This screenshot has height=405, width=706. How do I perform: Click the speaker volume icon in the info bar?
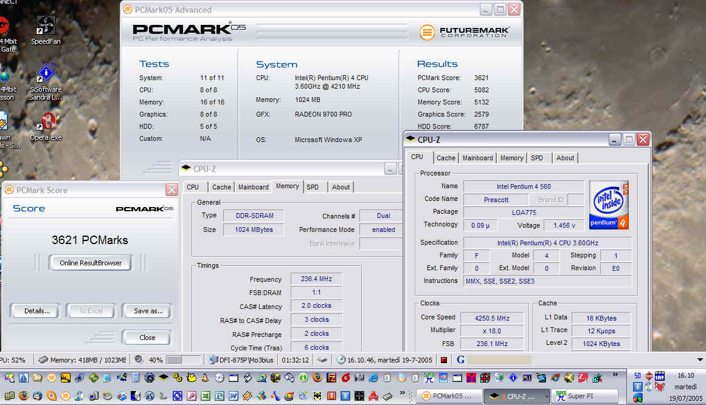point(139,359)
